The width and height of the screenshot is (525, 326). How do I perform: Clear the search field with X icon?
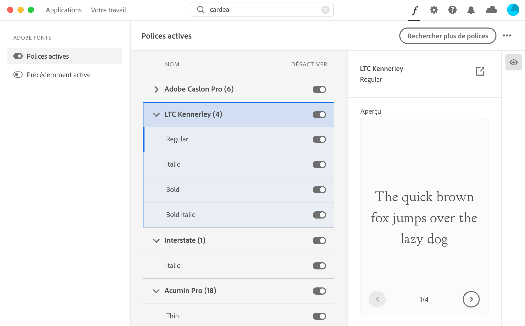(325, 10)
